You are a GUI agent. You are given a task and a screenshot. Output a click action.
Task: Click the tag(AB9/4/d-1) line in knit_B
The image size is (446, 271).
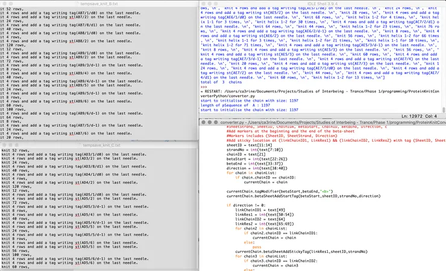coord(71,81)
